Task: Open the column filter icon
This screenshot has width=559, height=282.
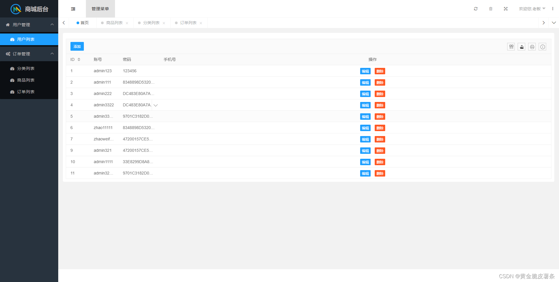Action: (511, 47)
